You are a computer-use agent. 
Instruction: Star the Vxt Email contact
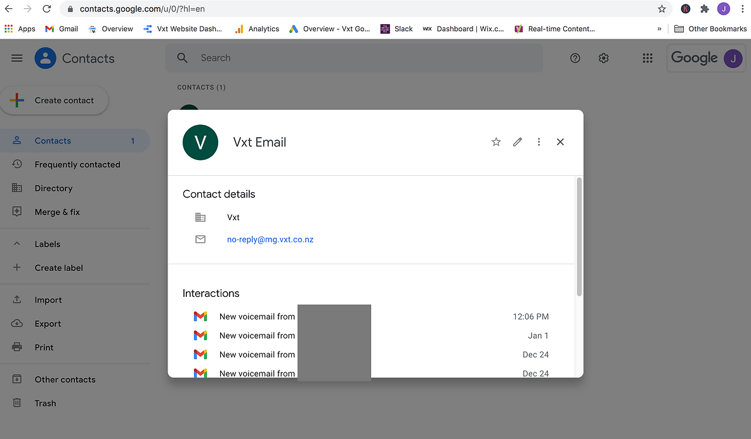click(x=496, y=142)
